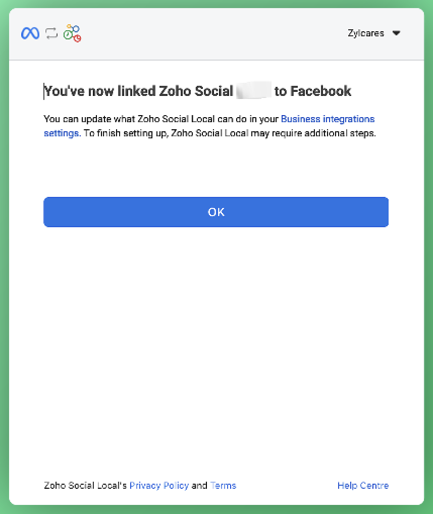Screen dimensions: 433x514
Task: Select the Zylcares account name
Action: 365,33
